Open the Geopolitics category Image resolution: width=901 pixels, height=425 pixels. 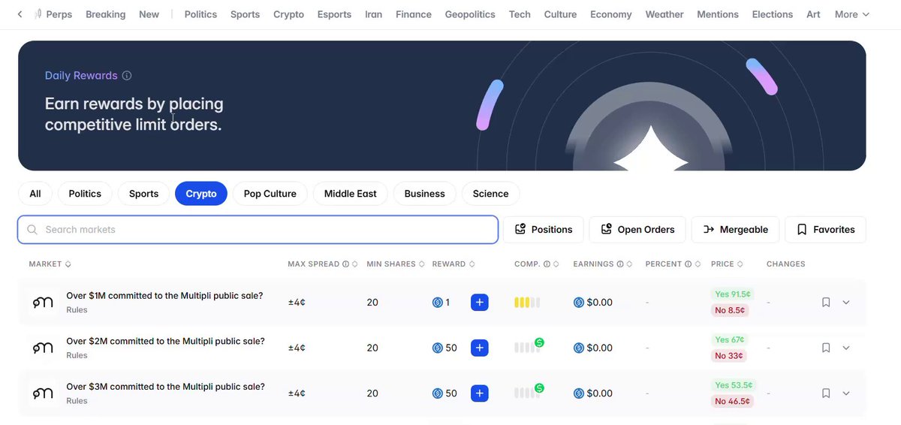470,14
